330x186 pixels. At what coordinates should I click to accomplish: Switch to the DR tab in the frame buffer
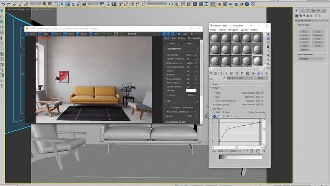click(189, 38)
